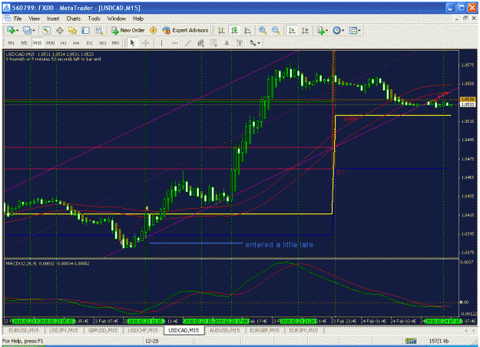Switch to AUDUSD,M15 chart tab
The height and width of the screenshot is (347, 480).
[x=225, y=330]
